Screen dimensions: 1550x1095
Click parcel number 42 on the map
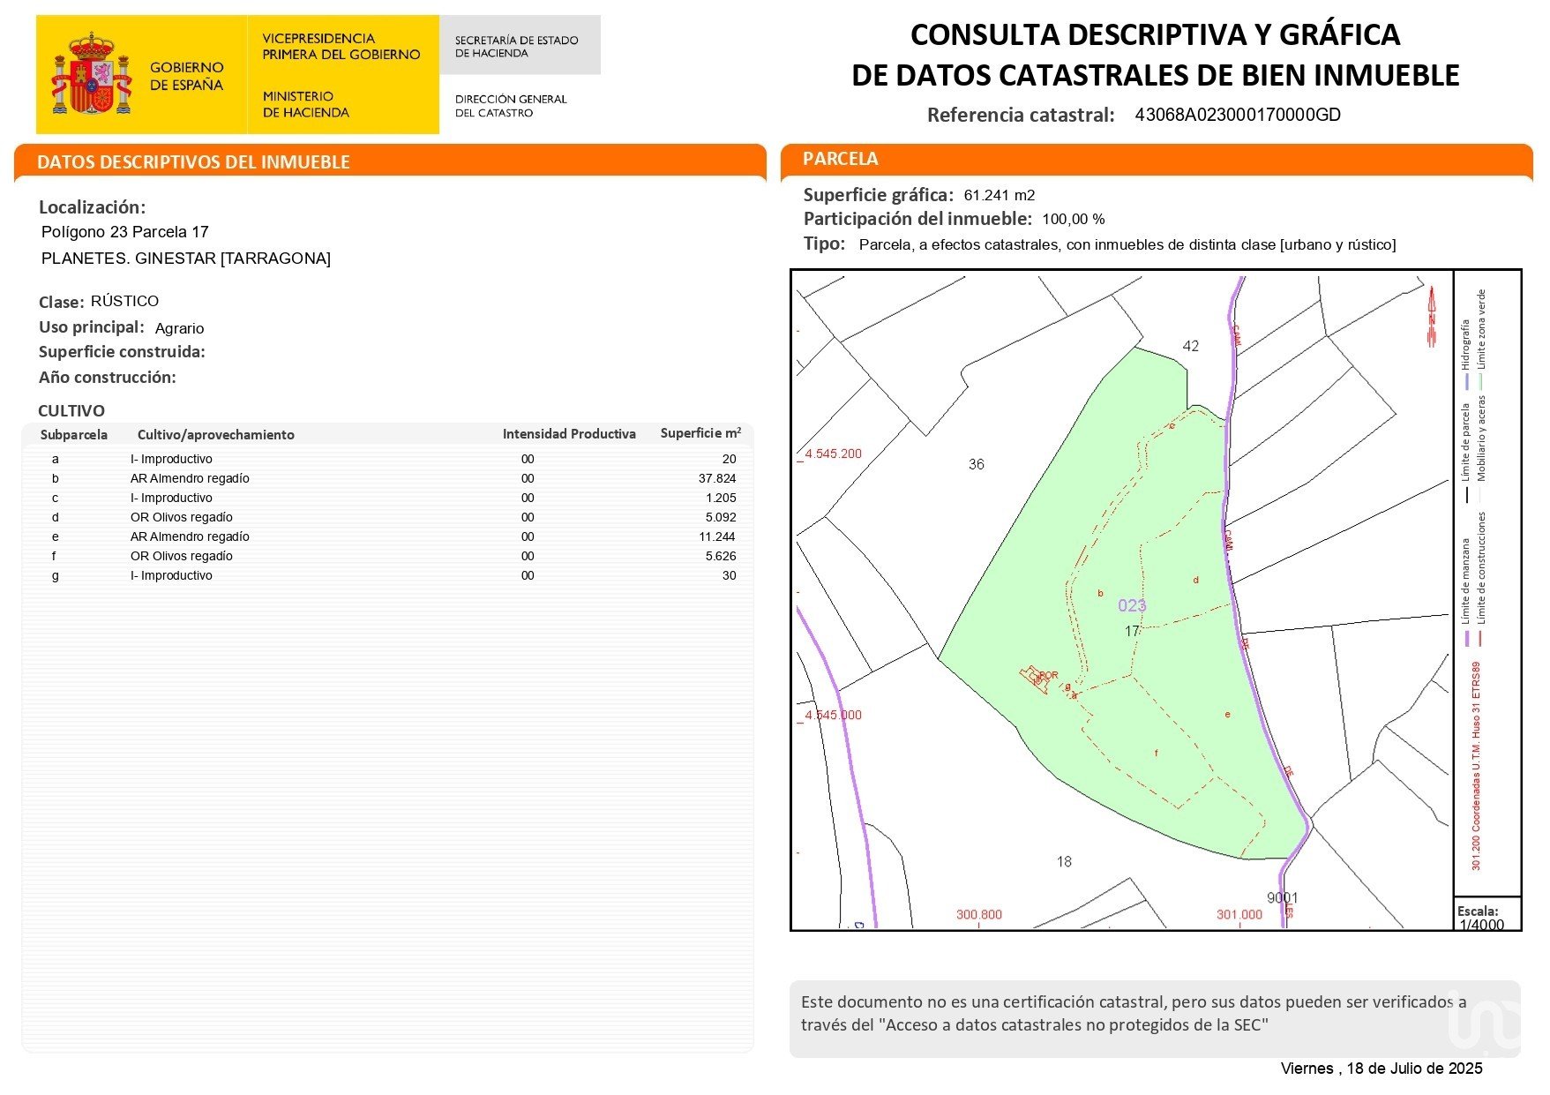pos(1190,346)
